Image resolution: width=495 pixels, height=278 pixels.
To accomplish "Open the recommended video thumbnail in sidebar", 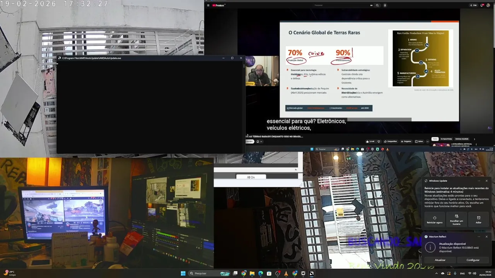I will click(441, 145).
